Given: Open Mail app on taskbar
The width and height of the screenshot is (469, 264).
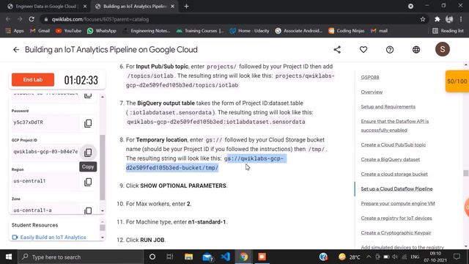Looking at the screenshot, I should [x=207, y=257].
